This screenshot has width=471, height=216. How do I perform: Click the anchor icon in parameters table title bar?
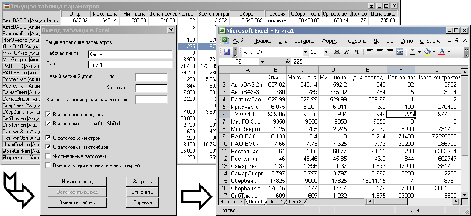point(371,6)
